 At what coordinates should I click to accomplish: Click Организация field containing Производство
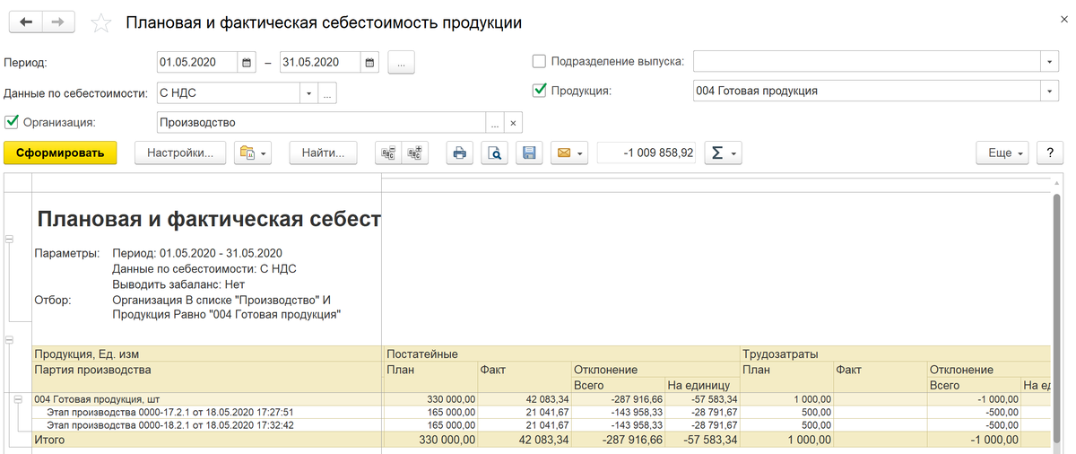point(321,122)
